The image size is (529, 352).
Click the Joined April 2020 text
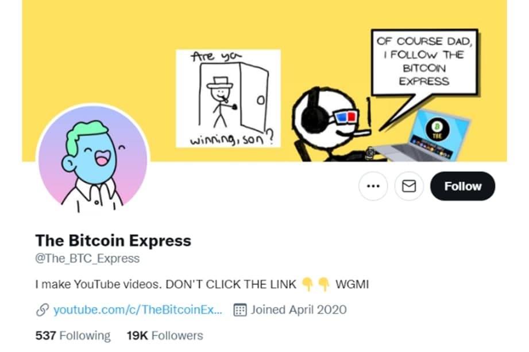[299, 310]
